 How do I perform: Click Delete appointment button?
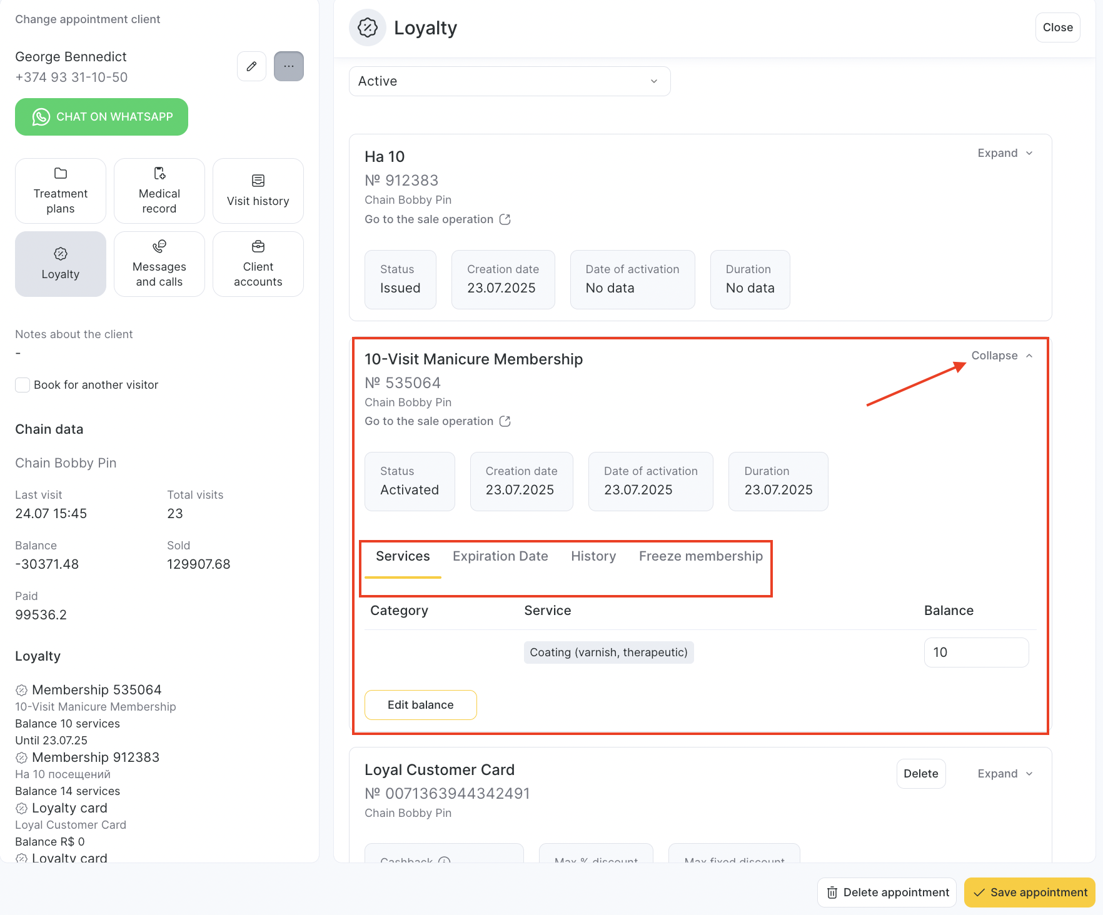click(887, 892)
